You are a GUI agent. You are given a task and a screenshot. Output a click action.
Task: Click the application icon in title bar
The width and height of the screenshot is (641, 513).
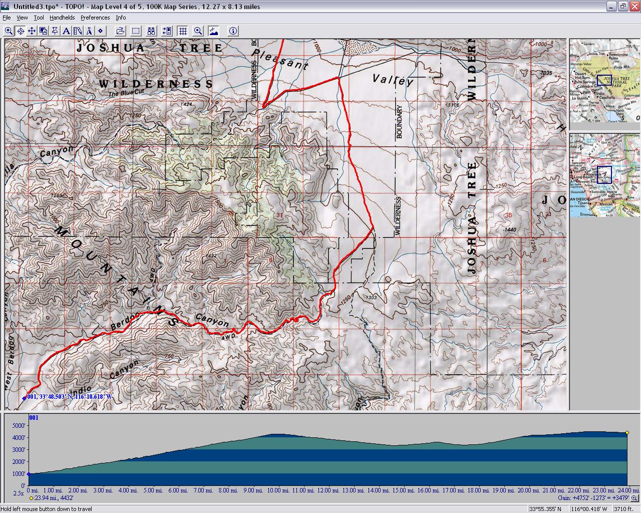pyautogui.click(x=6, y=7)
